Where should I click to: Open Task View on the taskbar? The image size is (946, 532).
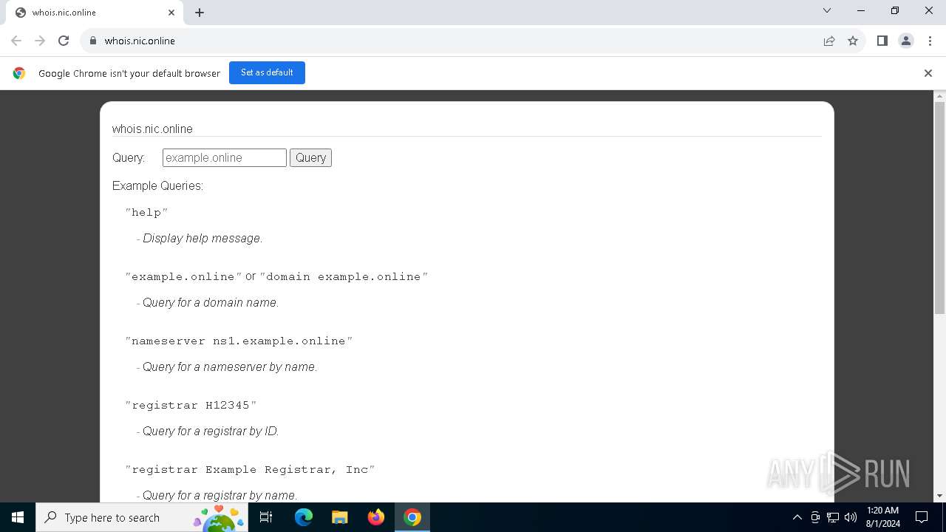267,517
